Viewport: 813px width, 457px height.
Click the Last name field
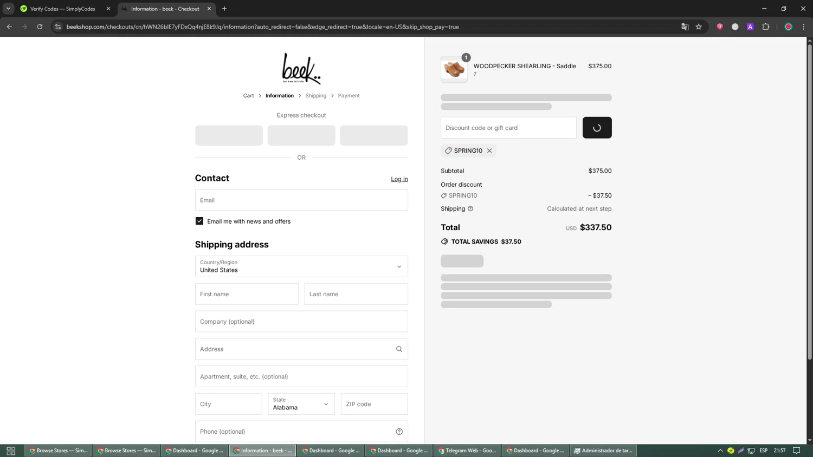point(356,294)
